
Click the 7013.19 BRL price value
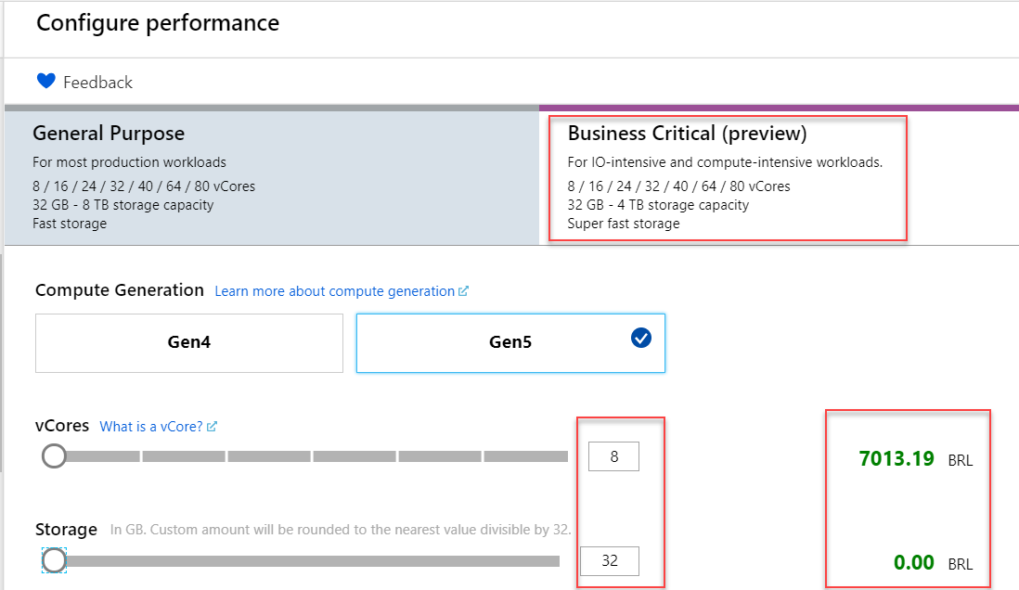tap(896, 458)
